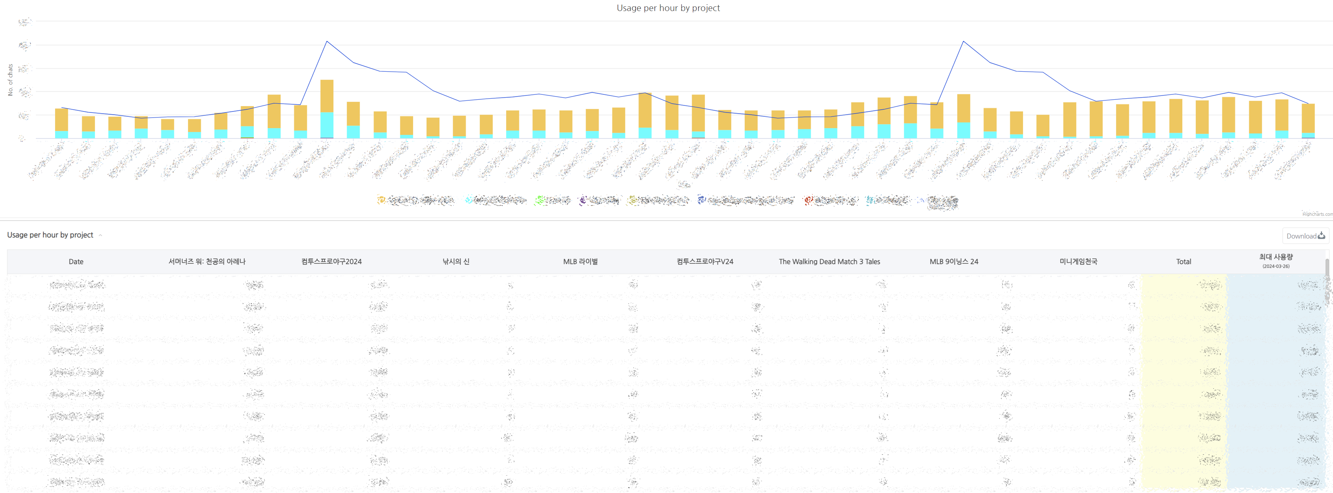Click the 미니게임천국 column header
Viewport: 1333px width, 493px height.
1079,262
